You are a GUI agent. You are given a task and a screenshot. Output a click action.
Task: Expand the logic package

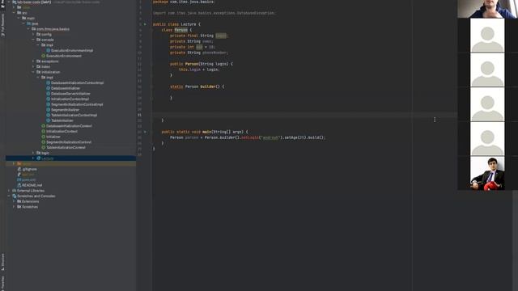[33, 153]
